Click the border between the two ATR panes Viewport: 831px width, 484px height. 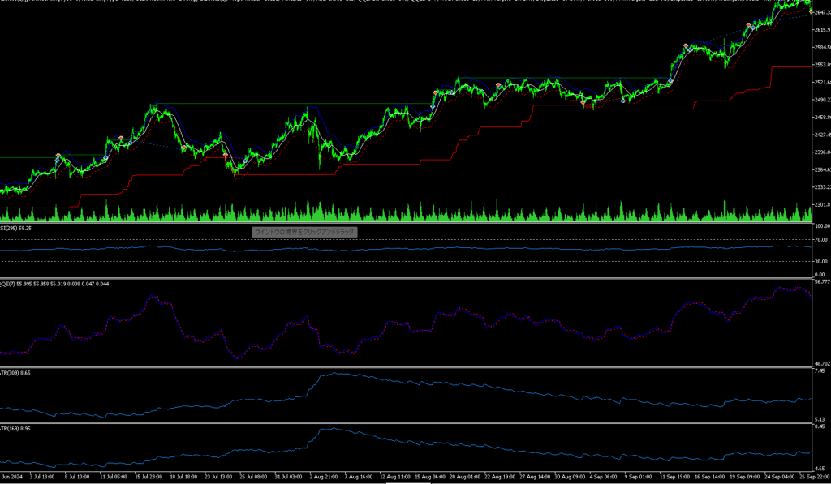[x=406, y=422]
